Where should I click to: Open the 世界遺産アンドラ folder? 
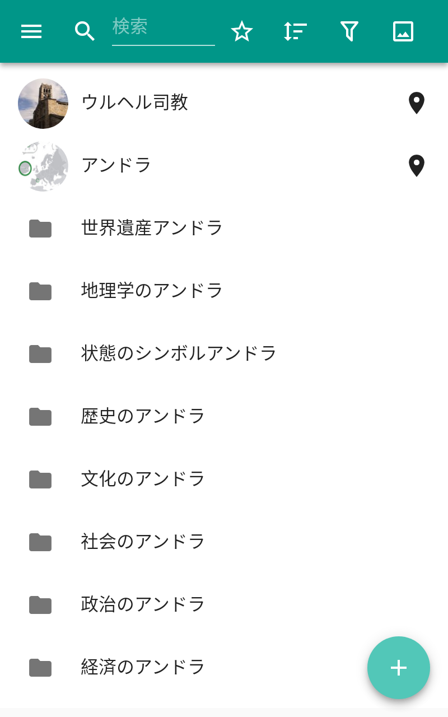[152, 228]
